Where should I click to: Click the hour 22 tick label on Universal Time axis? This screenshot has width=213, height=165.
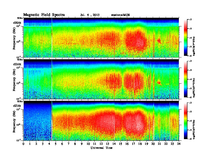point(166,144)
